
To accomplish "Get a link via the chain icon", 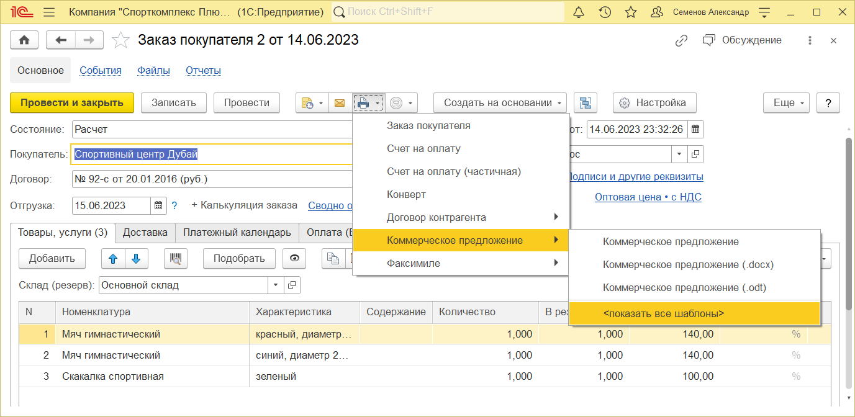I will coord(682,40).
